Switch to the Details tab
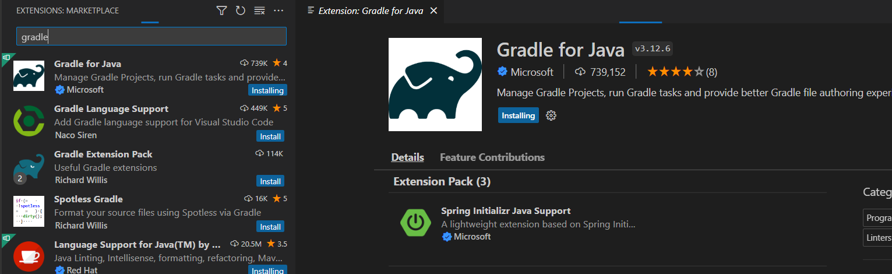 408,157
